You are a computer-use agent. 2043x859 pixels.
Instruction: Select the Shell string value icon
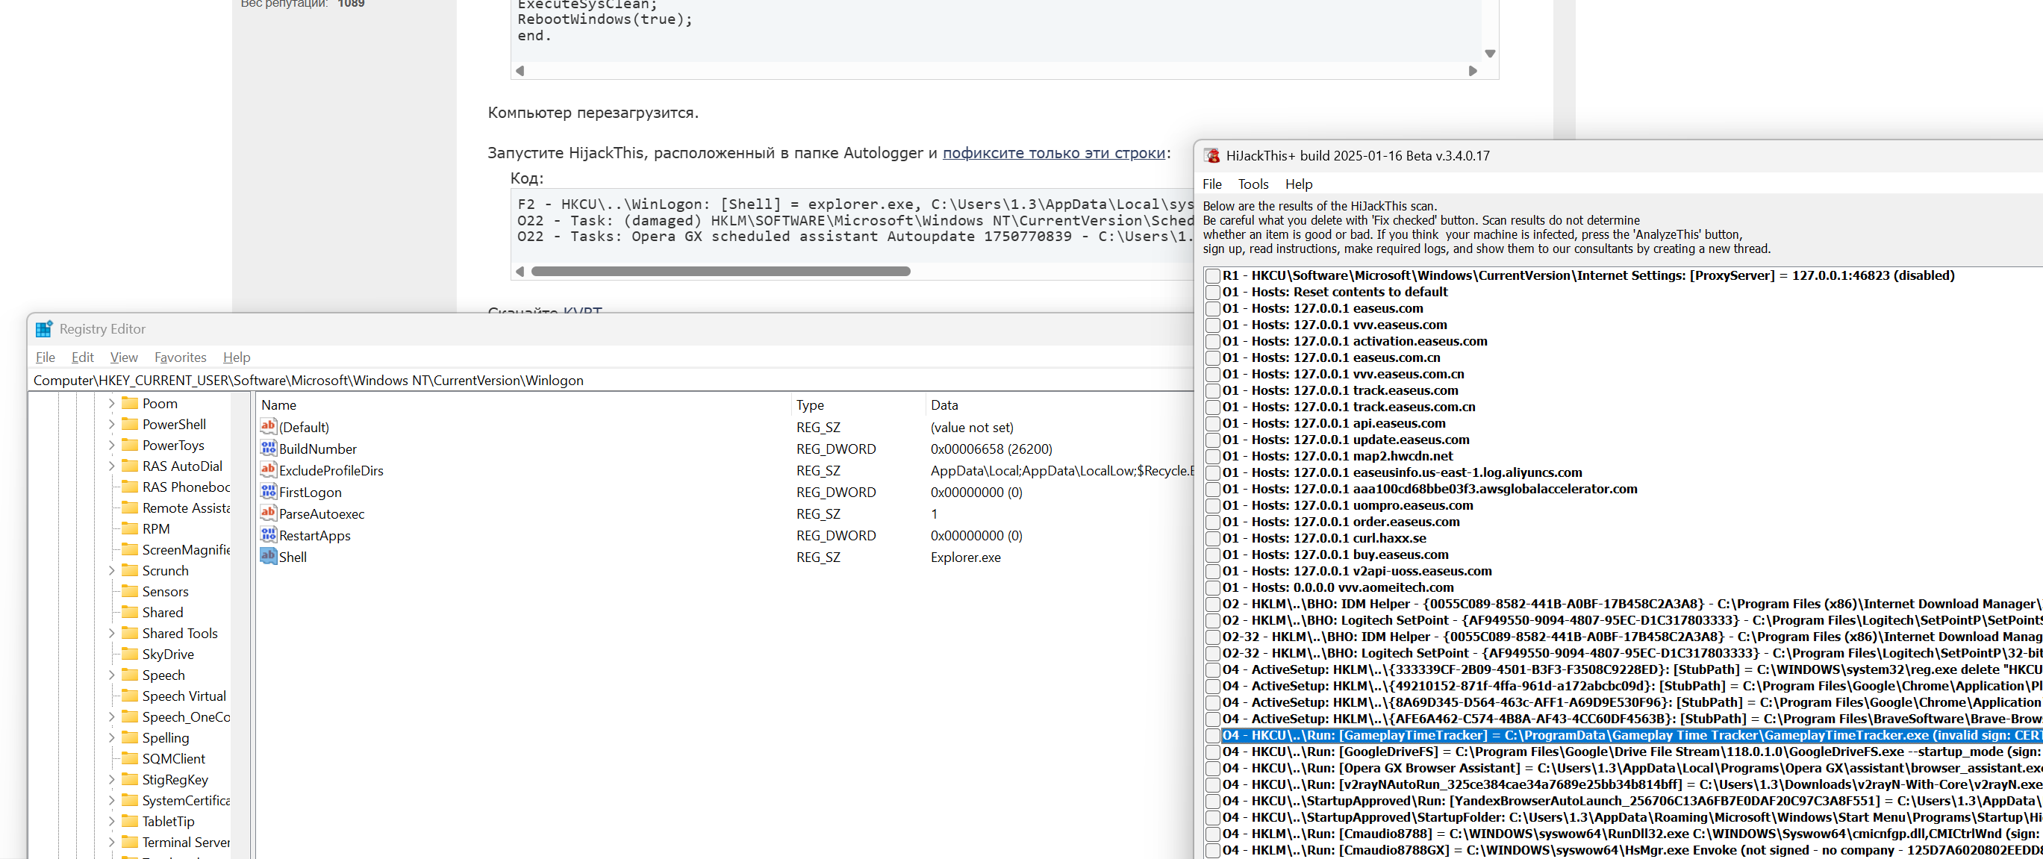(x=268, y=556)
